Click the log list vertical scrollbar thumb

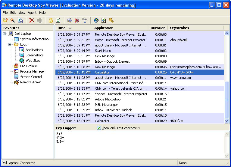pos(226,100)
